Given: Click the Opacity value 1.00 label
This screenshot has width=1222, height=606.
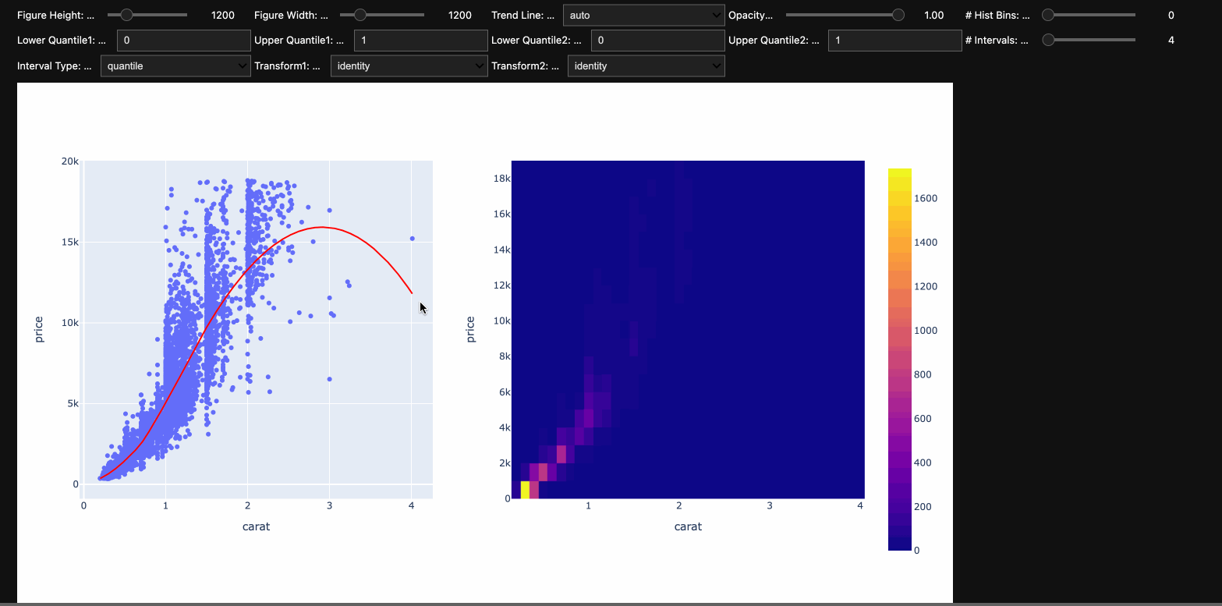Looking at the screenshot, I should click(933, 15).
